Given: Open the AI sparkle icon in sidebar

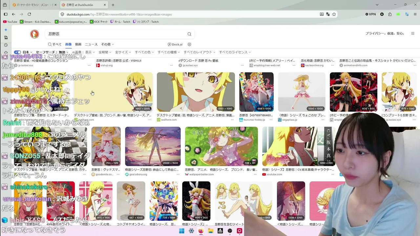Looking at the screenshot, I should pyautogui.click(x=6, y=30).
